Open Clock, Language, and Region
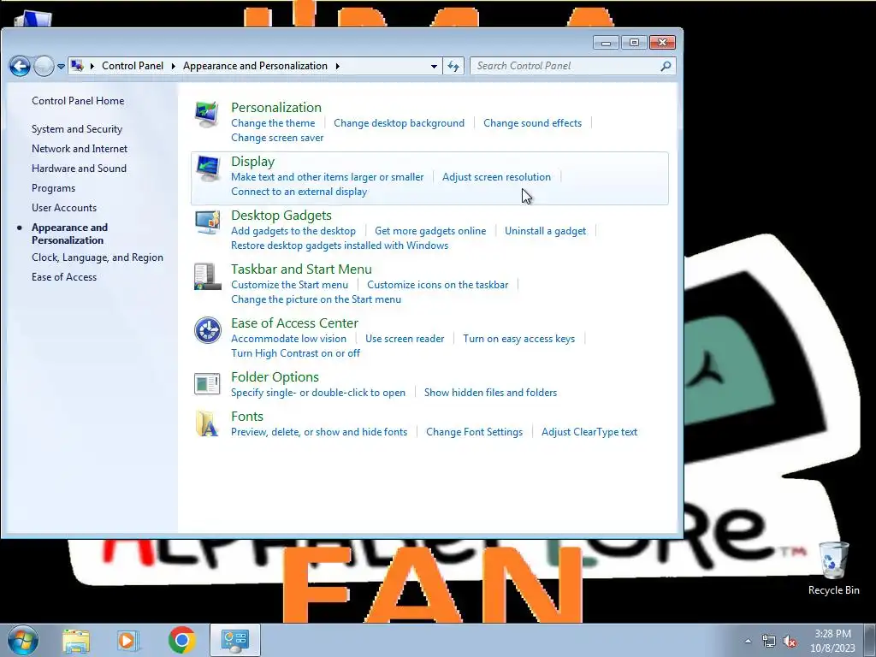The height and width of the screenshot is (657, 876). (98, 257)
